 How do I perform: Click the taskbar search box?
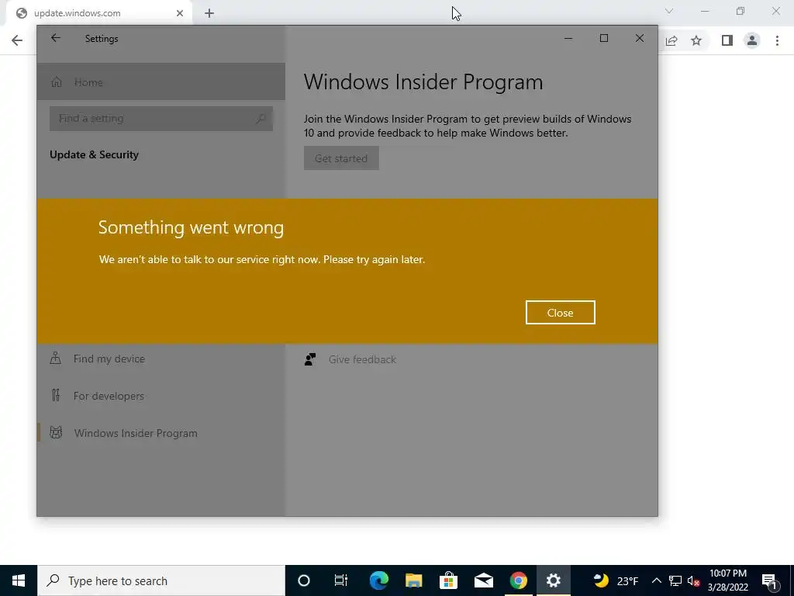pos(161,580)
